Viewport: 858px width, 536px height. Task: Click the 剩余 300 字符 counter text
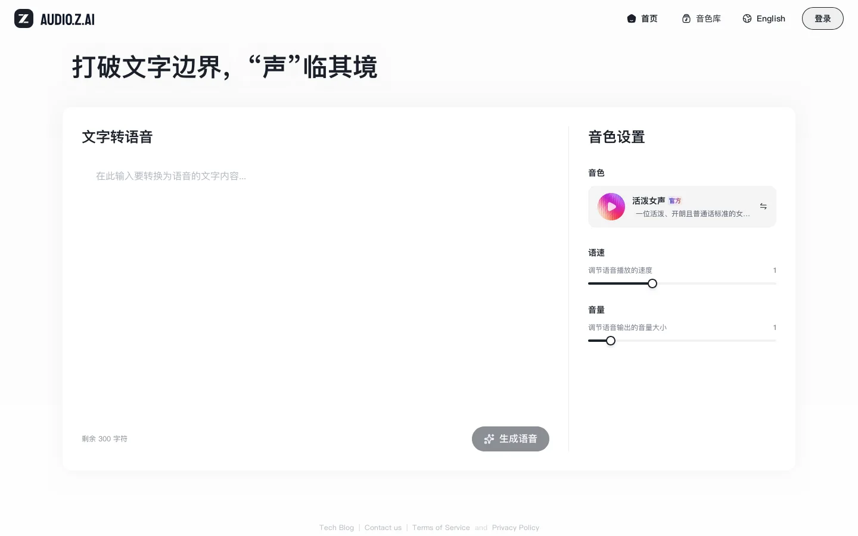[104, 439]
